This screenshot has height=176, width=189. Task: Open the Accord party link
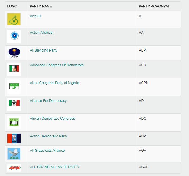tap(35, 16)
